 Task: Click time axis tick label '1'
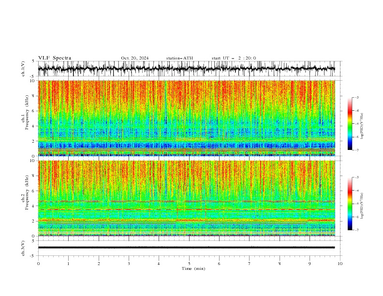tap(68, 264)
